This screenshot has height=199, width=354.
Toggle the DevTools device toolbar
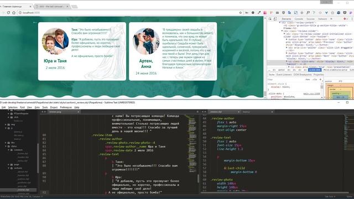[x=275, y=19]
